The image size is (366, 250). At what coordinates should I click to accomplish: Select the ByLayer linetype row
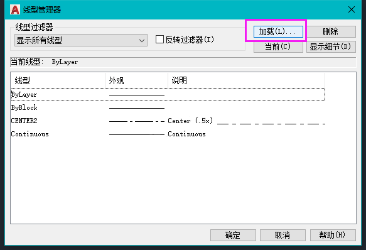coord(168,95)
